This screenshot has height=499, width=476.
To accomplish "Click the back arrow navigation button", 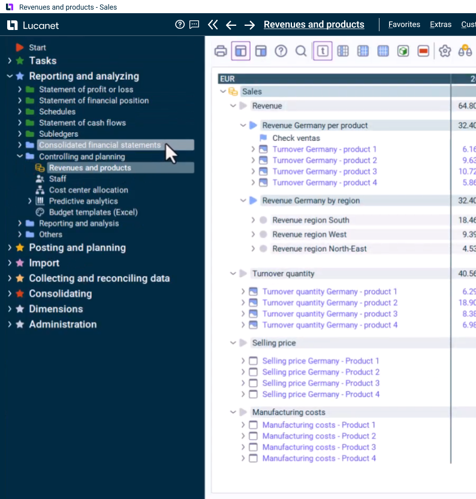I will (x=231, y=25).
